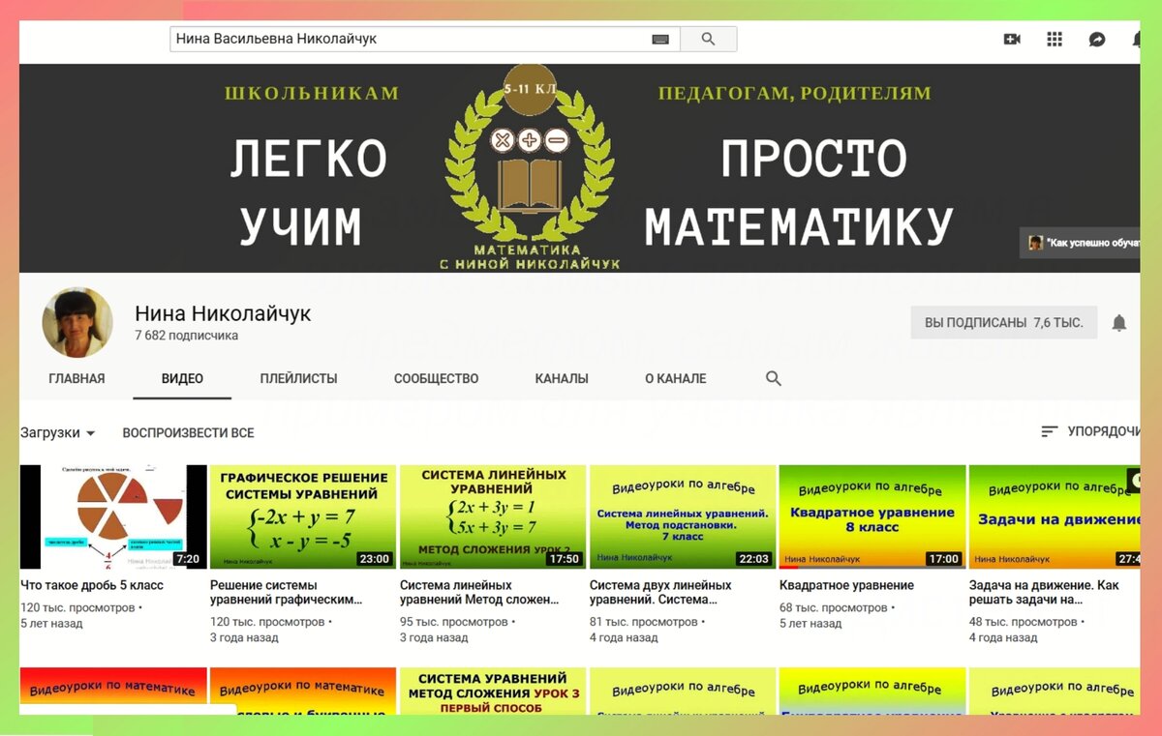The height and width of the screenshot is (736, 1162).
Task: Switch to the ГЛАВНАЯ tab
Action: pyautogui.click(x=76, y=379)
